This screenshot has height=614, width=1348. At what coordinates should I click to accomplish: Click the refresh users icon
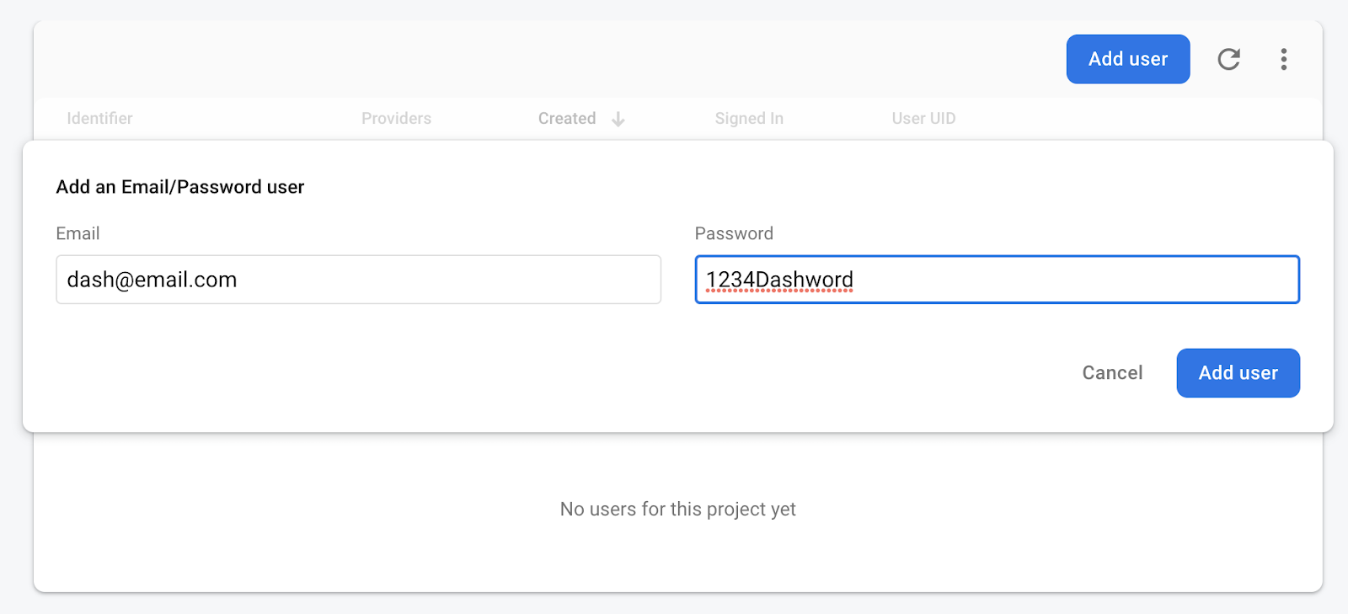(1228, 59)
